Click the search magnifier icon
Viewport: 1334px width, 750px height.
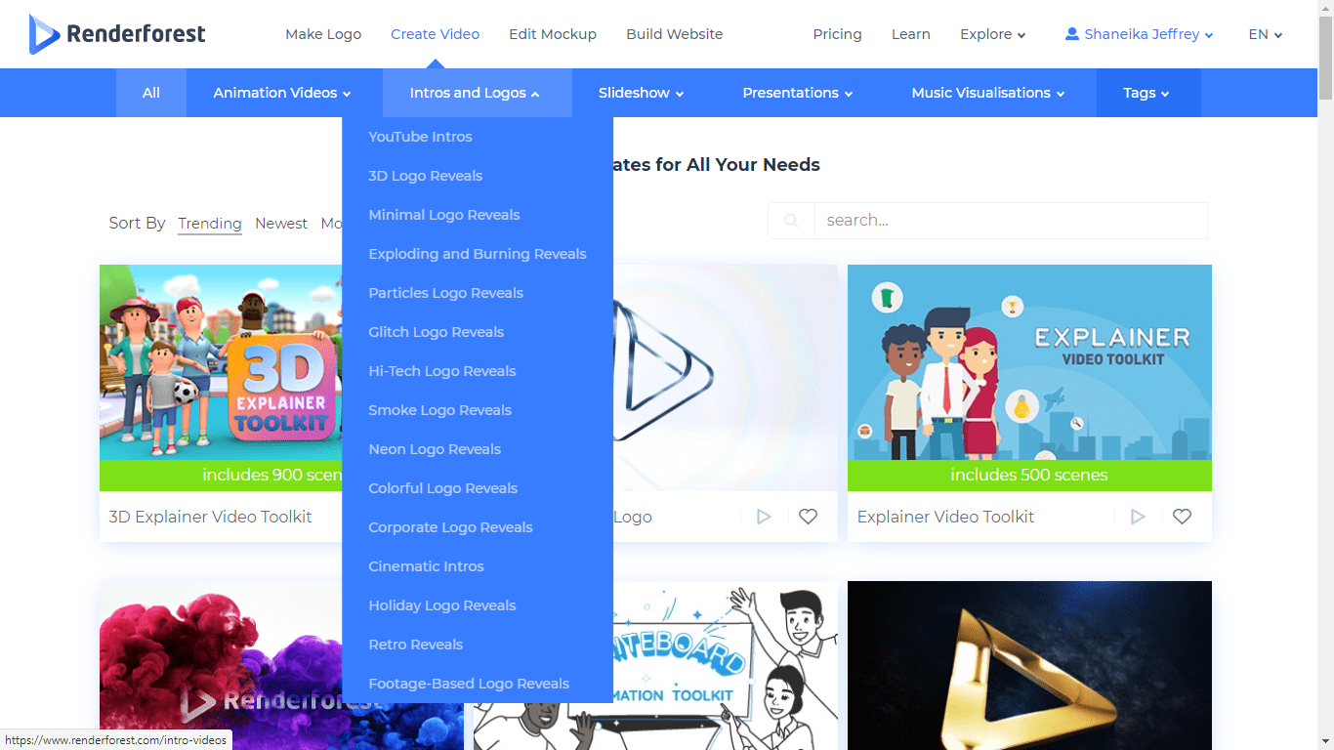click(x=791, y=221)
